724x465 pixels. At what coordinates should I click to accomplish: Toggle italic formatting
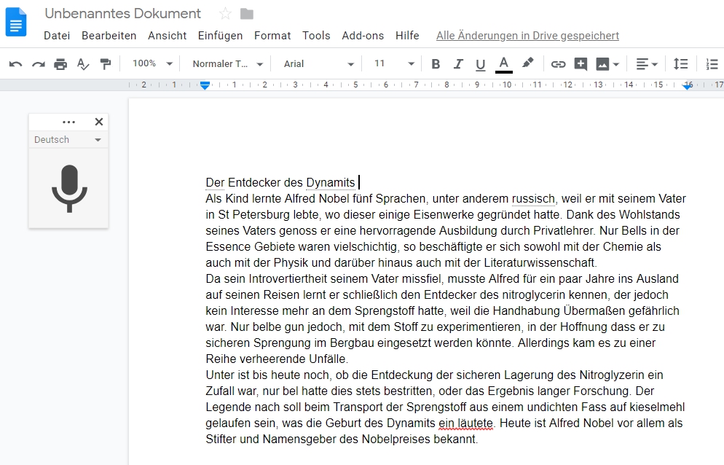(x=458, y=64)
